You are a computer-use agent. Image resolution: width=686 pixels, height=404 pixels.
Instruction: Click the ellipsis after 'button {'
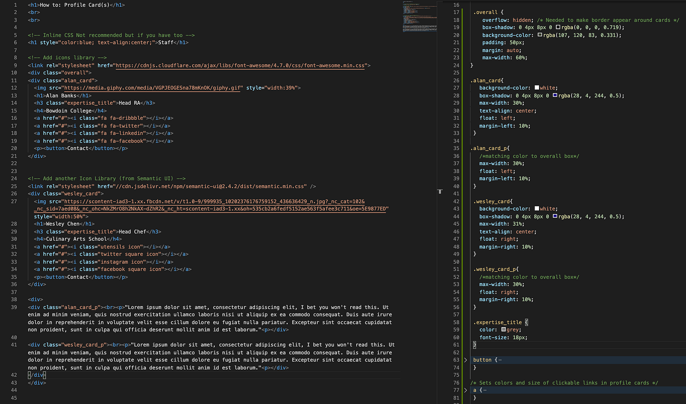click(x=500, y=360)
